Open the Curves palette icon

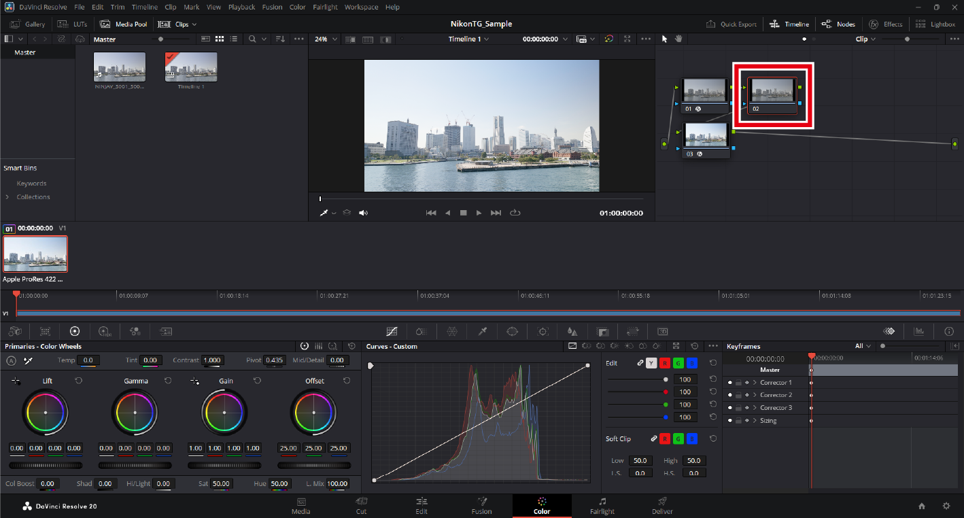(x=392, y=331)
